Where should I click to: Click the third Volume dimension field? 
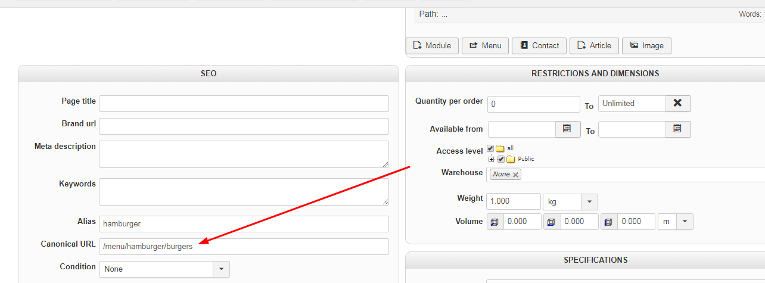tap(636, 222)
